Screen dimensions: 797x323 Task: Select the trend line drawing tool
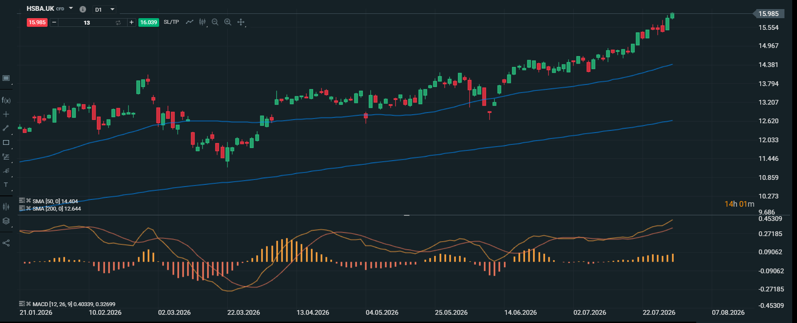pyautogui.click(x=6, y=128)
